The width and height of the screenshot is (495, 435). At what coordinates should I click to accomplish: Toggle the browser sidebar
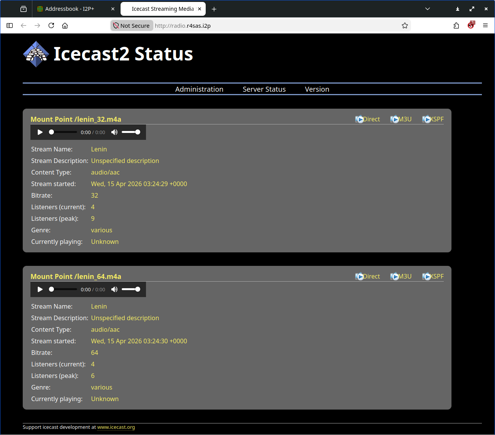pyautogui.click(x=10, y=25)
